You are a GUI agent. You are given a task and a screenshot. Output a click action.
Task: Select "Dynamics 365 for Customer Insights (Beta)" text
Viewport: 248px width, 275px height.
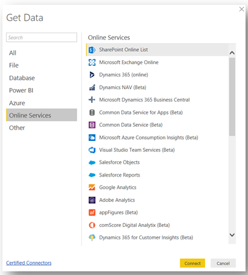coord(146,237)
